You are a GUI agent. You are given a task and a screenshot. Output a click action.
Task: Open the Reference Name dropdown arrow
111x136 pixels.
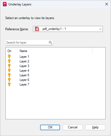(100, 29)
